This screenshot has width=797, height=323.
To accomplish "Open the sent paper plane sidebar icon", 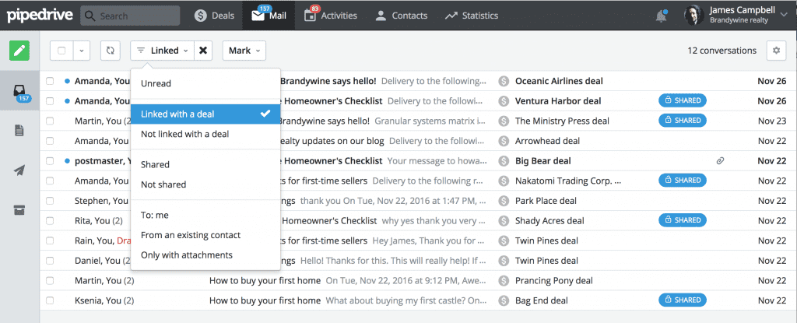I will [19, 170].
